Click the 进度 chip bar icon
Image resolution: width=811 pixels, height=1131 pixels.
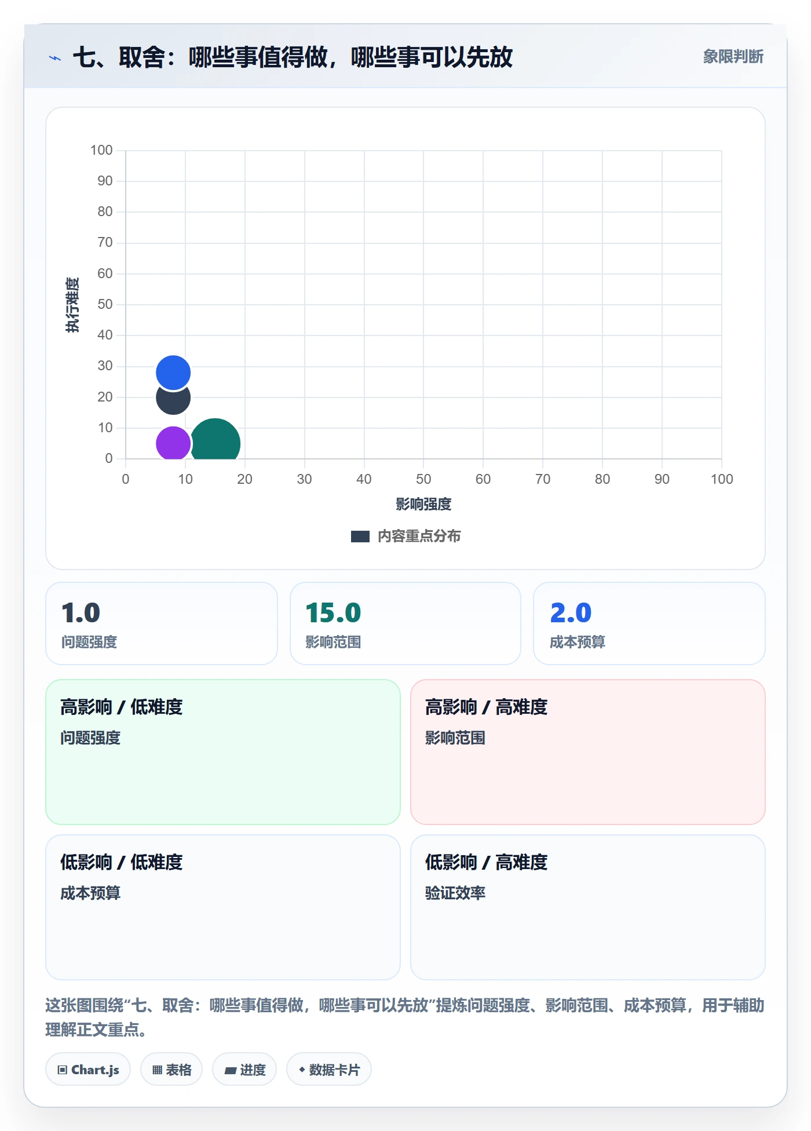coord(231,1071)
